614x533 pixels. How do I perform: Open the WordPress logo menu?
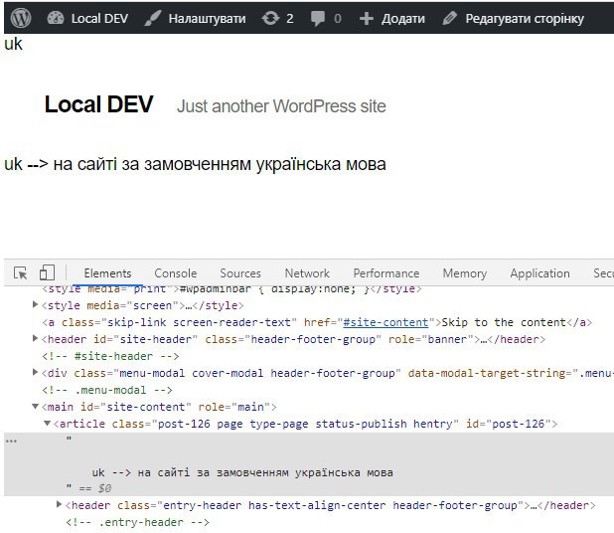tap(21, 18)
